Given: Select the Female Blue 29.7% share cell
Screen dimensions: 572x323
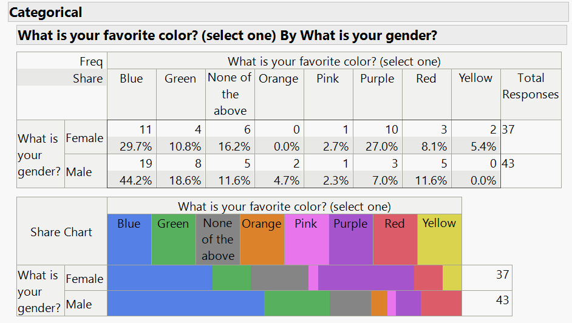Looking at the screenshot, I should pyautogui.click(x=132, y=146).
